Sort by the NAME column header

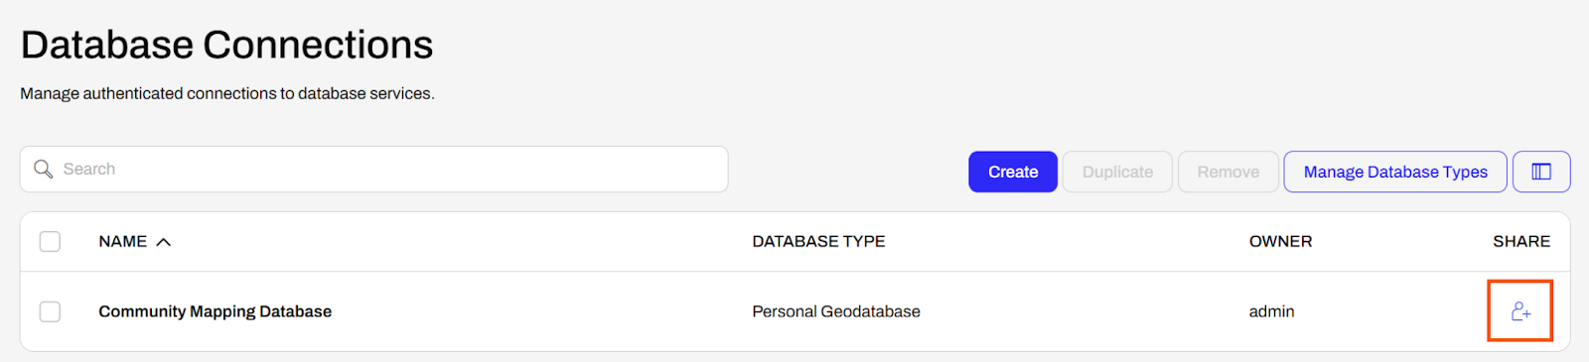(x=123, y=242)
